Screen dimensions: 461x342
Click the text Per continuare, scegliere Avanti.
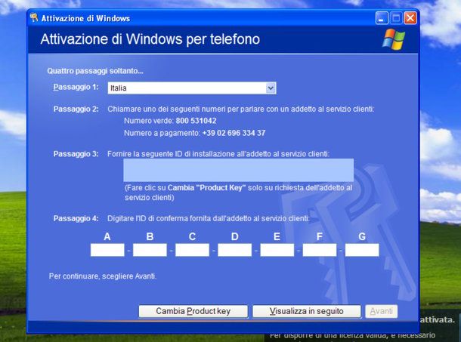[103, 276]
